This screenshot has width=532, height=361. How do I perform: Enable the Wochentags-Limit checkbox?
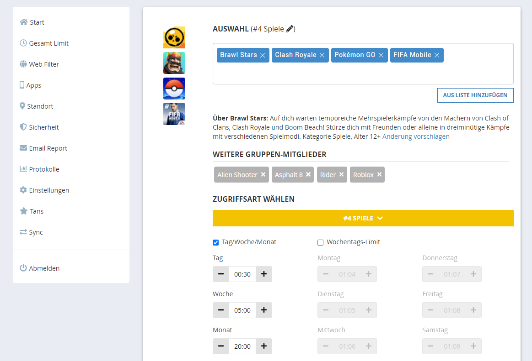pyautogui.click(x=320, y=242)
